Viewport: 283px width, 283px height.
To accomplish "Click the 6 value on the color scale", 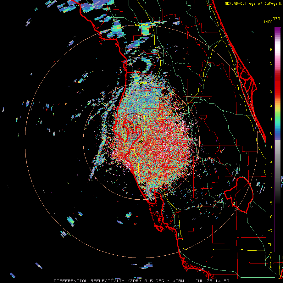I will coord(271,49).
